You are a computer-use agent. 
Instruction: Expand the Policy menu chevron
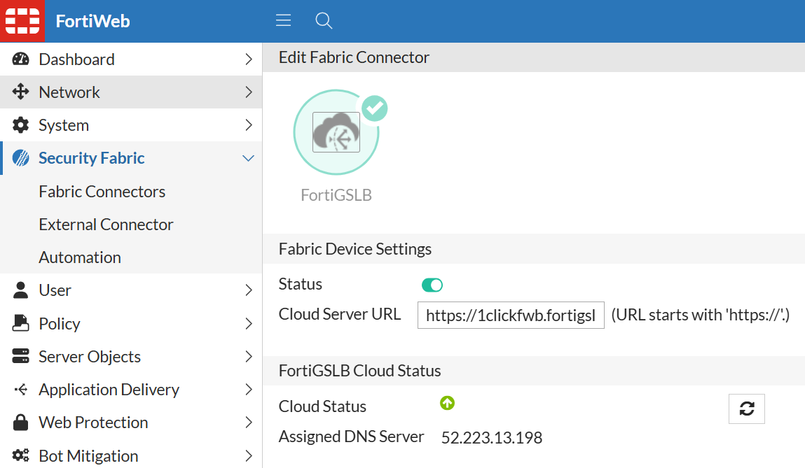pyautogui.click(x=249, y=323)
